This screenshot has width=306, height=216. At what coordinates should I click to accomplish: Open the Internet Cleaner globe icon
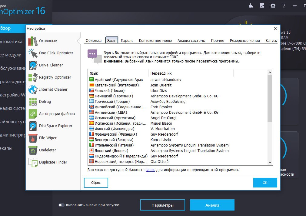pos(33,89)
